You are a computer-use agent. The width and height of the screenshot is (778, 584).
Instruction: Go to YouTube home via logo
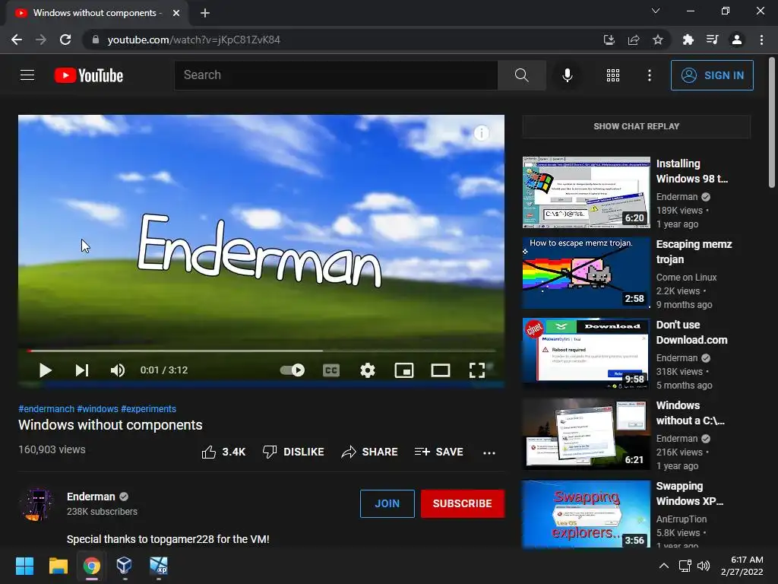(88, 75)
